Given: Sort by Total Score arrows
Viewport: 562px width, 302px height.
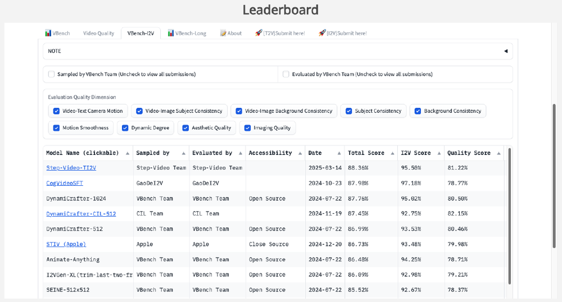Looking at the screenshot, I should click(391, 153).
